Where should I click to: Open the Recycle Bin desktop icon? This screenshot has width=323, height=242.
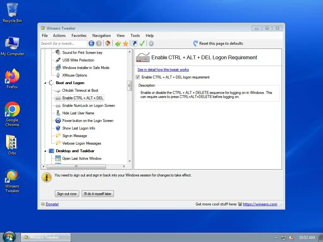(12, 13)
